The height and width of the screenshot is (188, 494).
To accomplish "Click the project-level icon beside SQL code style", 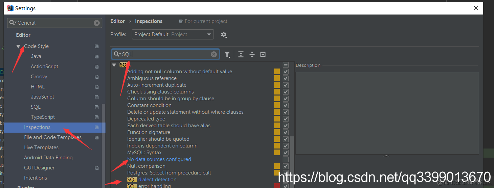I will coord(97,107).
